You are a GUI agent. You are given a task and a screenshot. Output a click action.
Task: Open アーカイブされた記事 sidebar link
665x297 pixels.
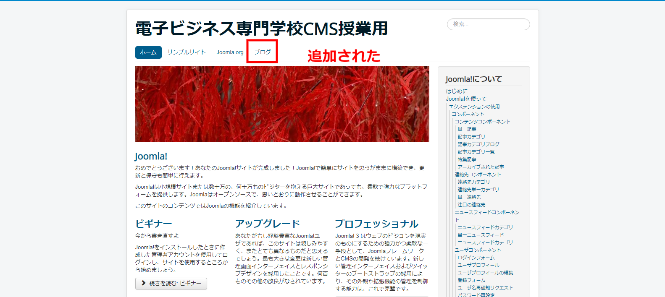click(x=481, y=167)
